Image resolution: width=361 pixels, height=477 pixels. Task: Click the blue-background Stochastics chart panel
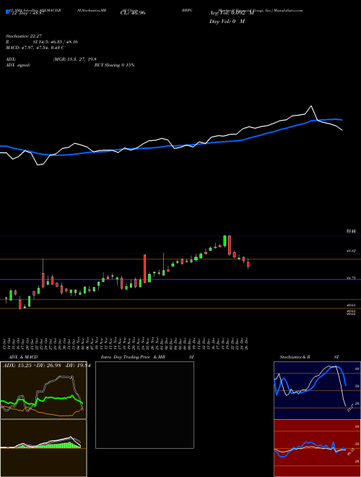point(317,390)
